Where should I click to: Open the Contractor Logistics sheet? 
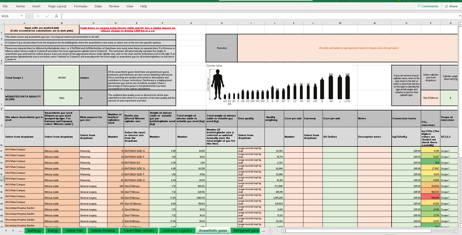point(177,231)
